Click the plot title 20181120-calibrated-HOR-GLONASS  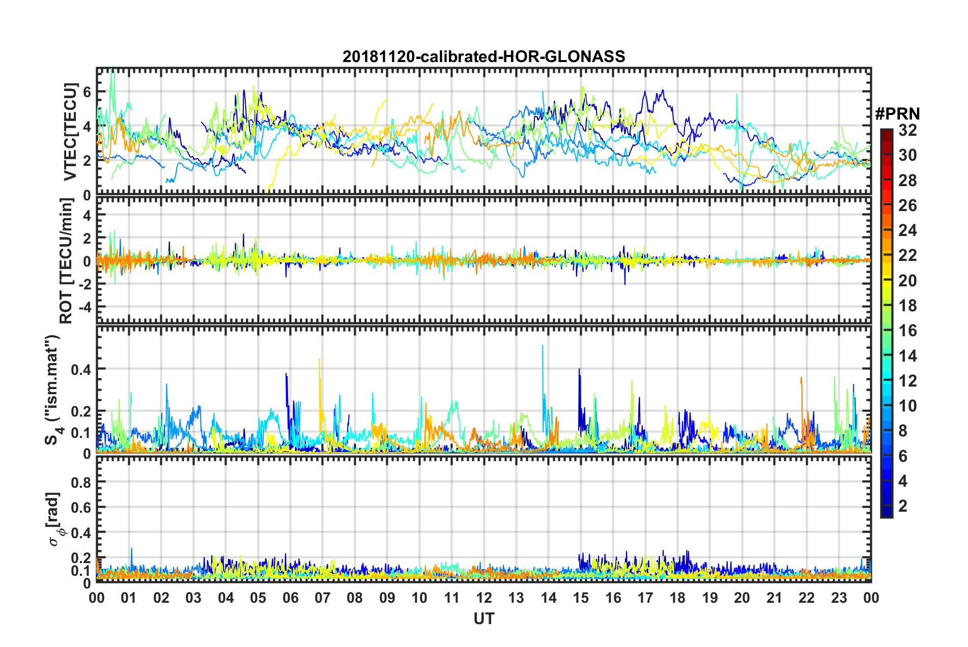[x=483, y=56]
